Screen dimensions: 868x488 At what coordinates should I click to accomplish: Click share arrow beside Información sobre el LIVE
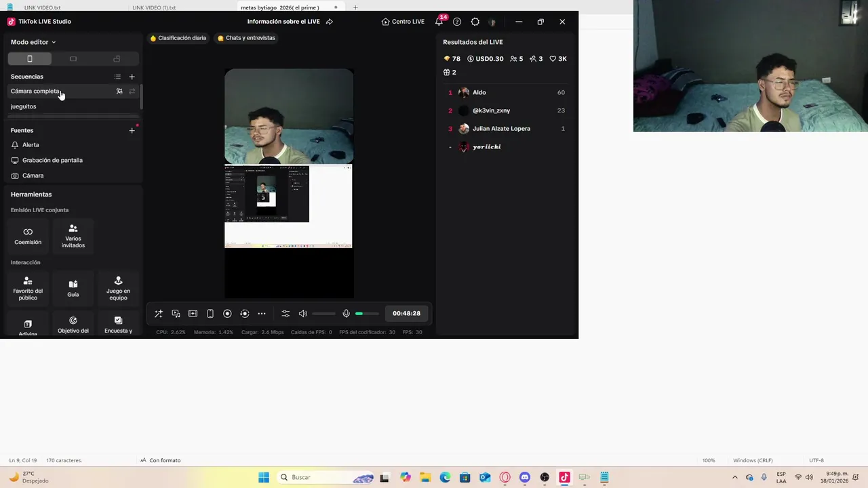point(330,22)
